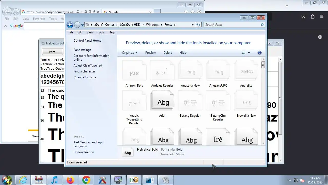Expand the arrow after Windows breadcrumb
Screen dimensions: 328x185
click(x=161, y=25)
